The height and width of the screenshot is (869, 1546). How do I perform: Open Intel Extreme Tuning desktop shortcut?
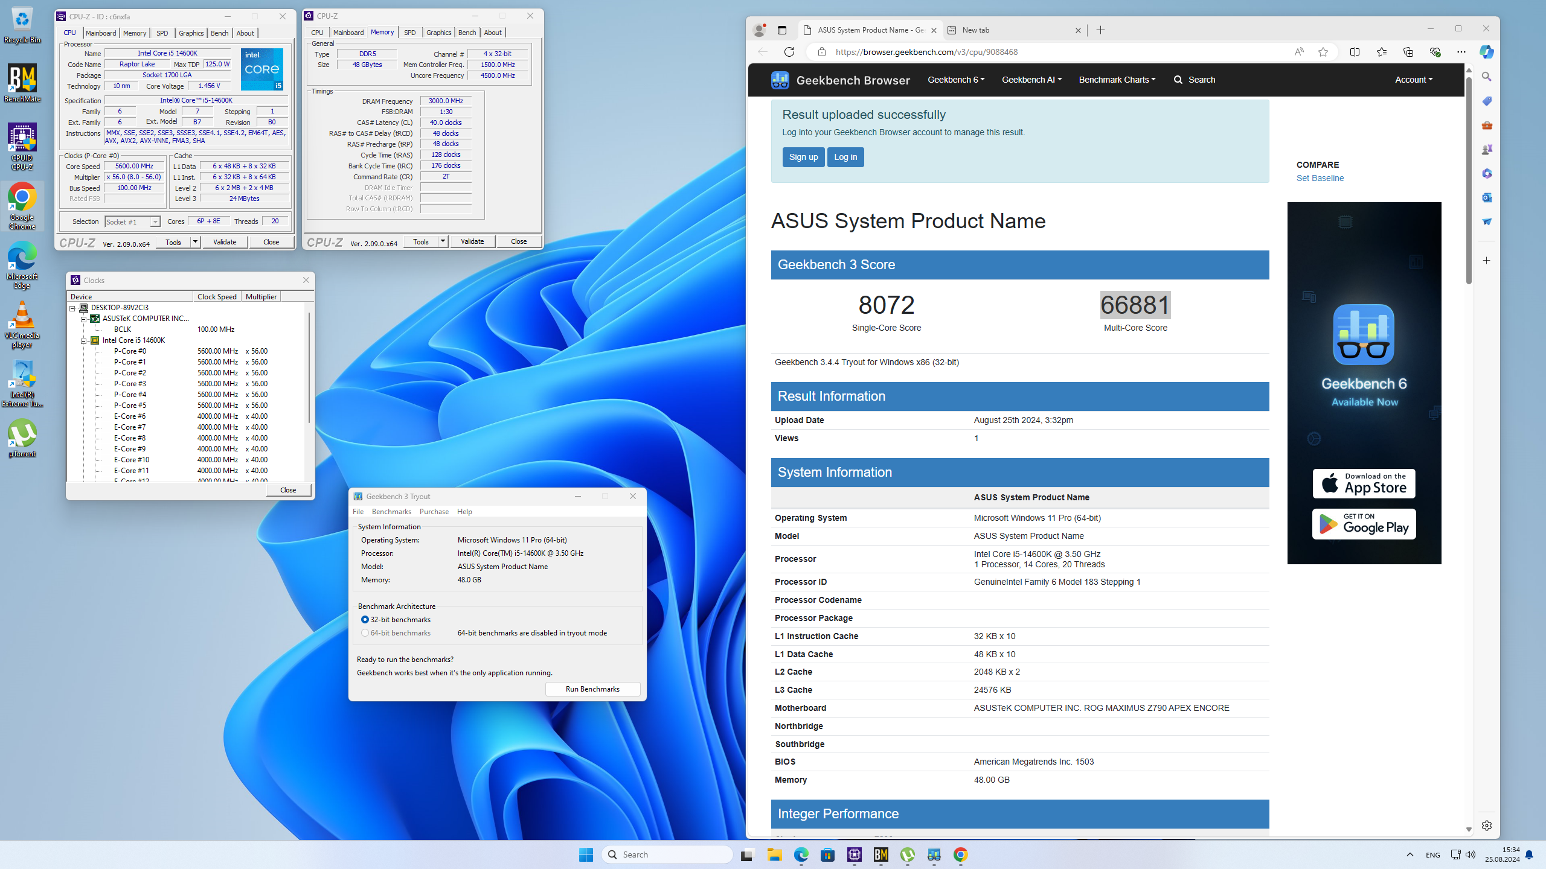click(x=22, y=384)
